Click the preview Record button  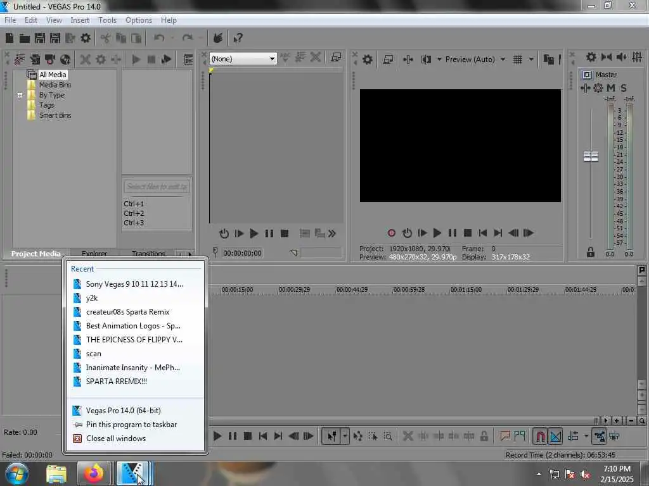[x=392, y=233]
